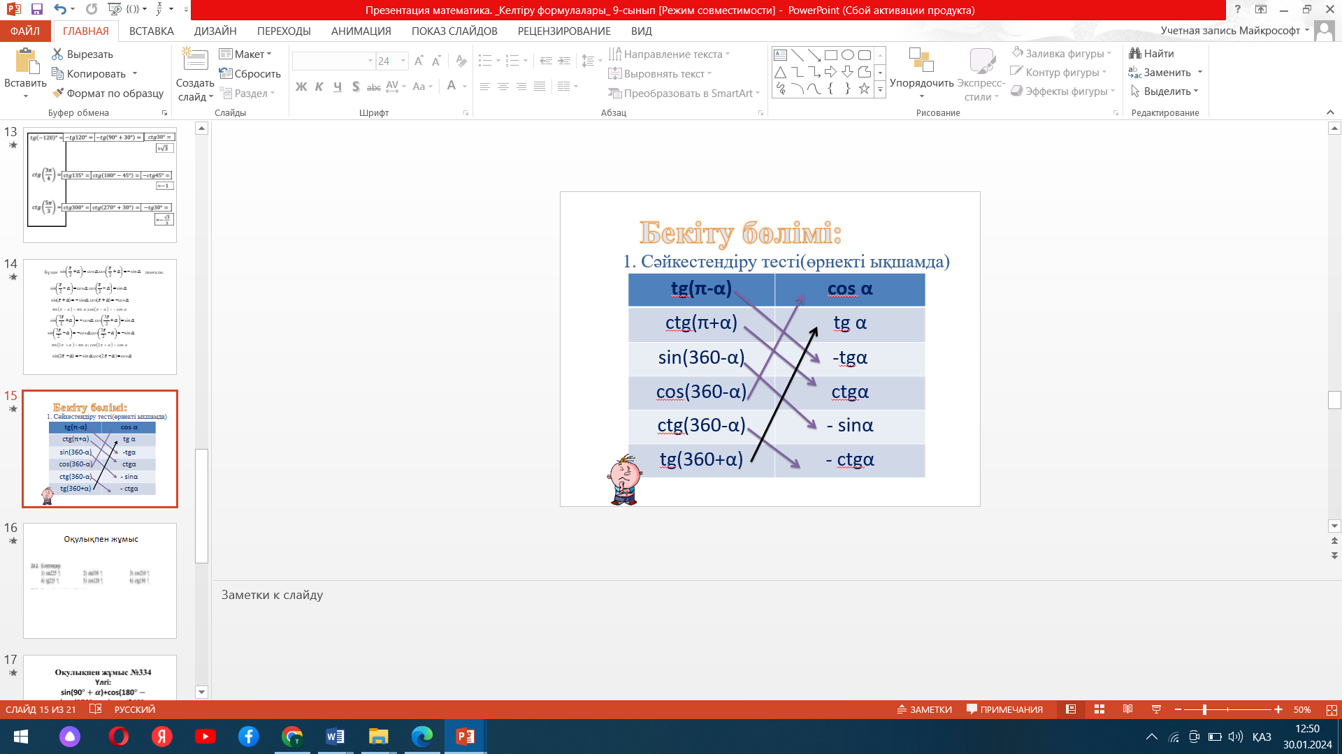Click Fit slide to window icon

coord(1332,709)
